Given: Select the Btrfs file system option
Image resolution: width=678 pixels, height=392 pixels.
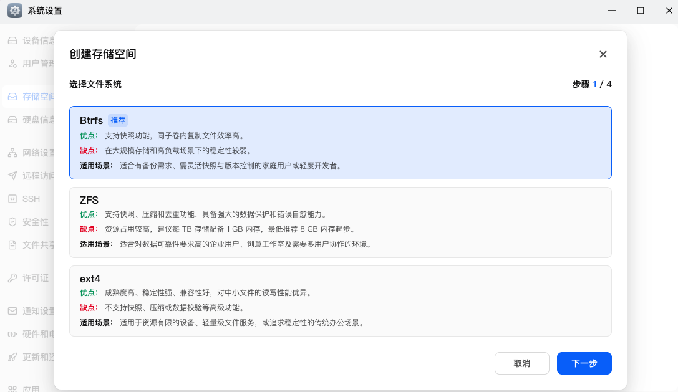Looking at the screenshot, I should coord(340,142).
